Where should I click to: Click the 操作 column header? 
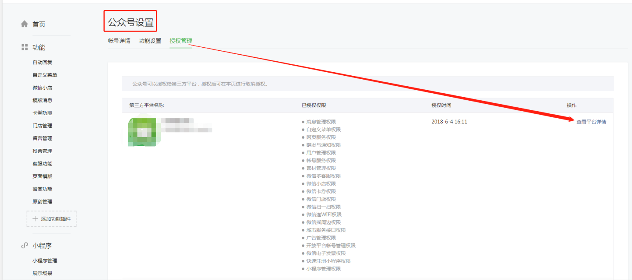571,105
